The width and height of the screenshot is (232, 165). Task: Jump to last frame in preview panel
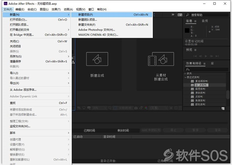(x=217, y=56)
